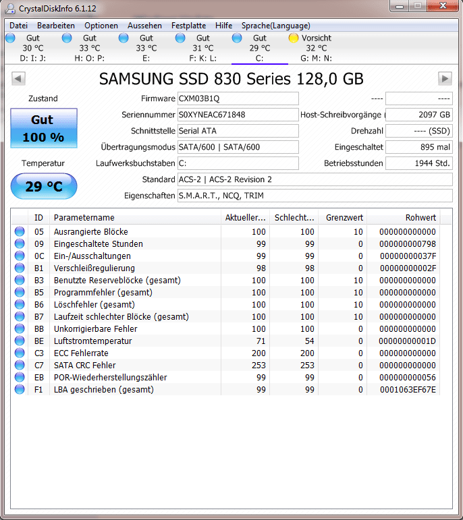This screenshot has width=463, height=520.
Task: Open the Aussehen menu
Action: coord(144,26)
